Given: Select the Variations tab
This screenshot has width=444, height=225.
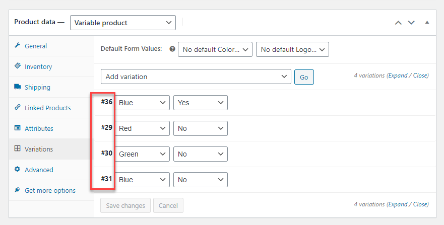Looking at the screenshot, I should coord(51,149).
